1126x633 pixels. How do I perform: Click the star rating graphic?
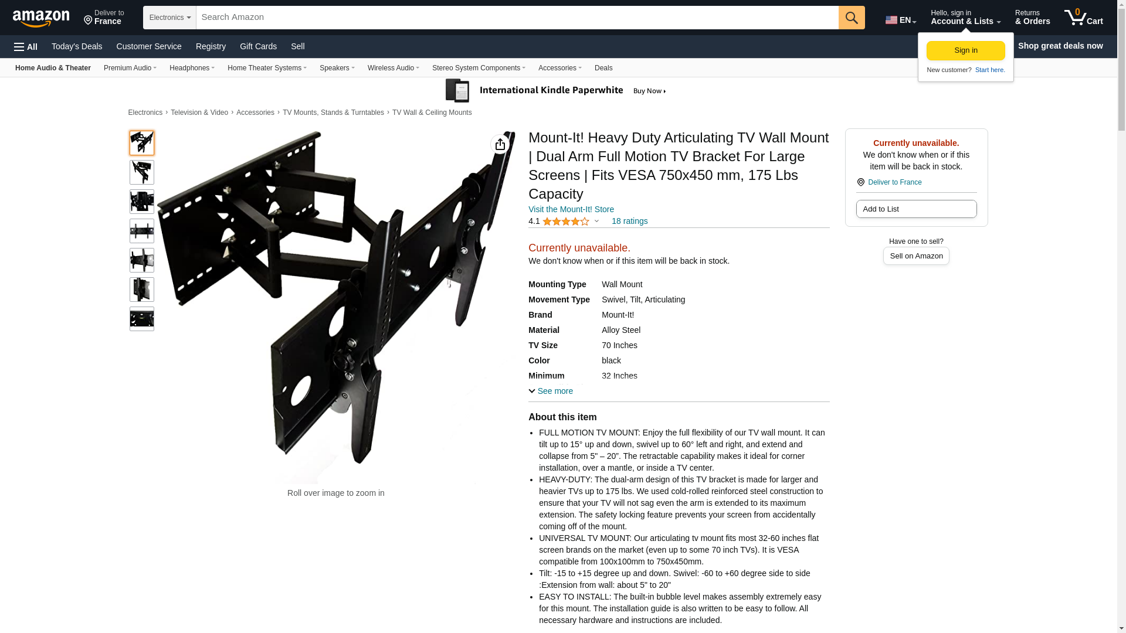click(x=565, y=222)
